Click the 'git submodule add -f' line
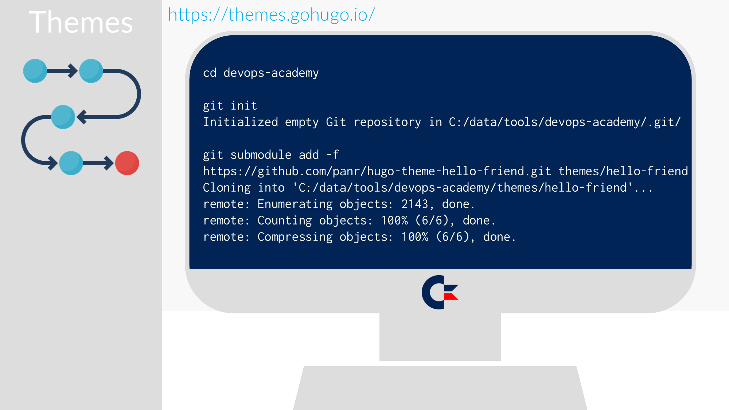This screenshot has height=410, width=729. 271,155
